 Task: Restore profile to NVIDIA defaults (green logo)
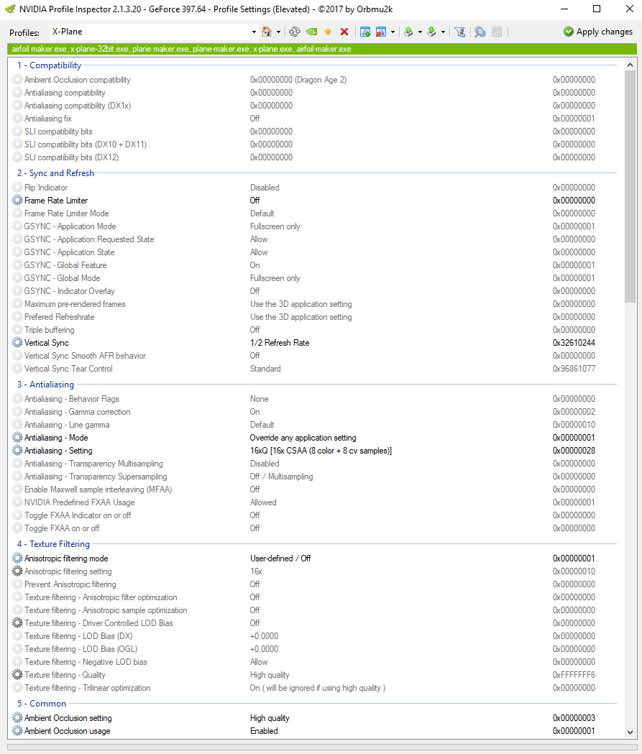311,32
